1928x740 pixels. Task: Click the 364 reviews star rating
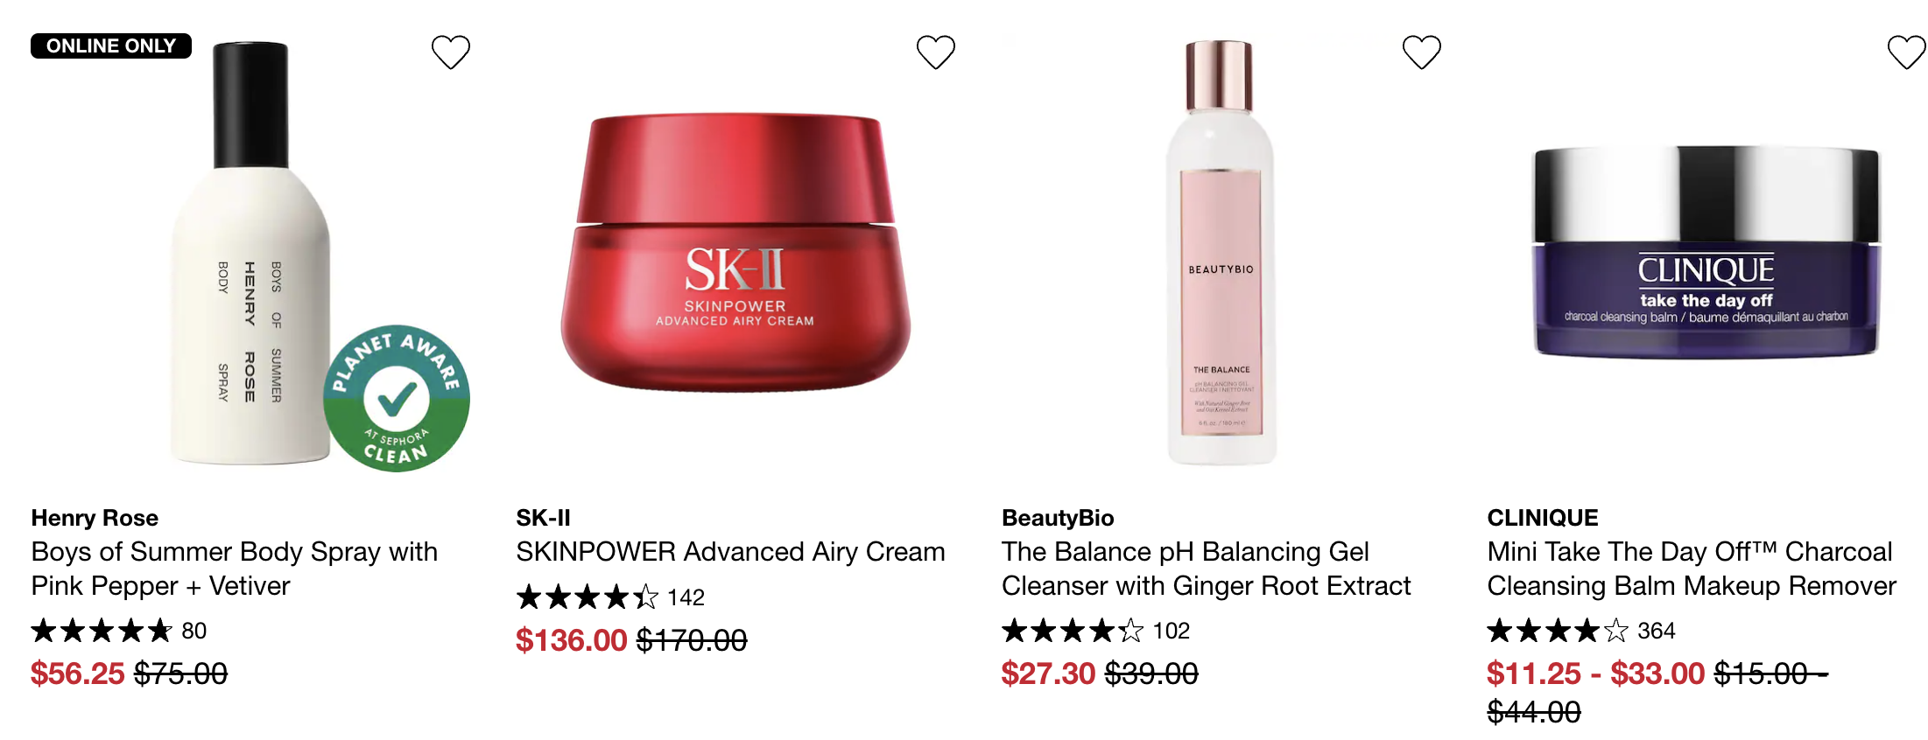click(x=1581, y=631)
